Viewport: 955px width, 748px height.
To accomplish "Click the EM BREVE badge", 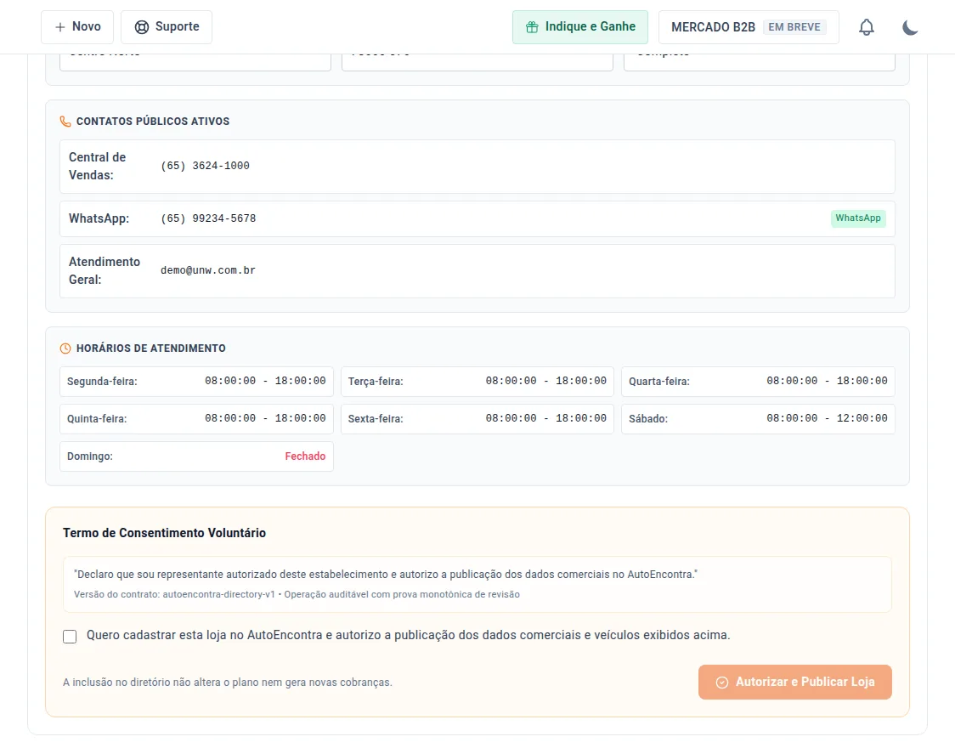I will coord(794,27).
